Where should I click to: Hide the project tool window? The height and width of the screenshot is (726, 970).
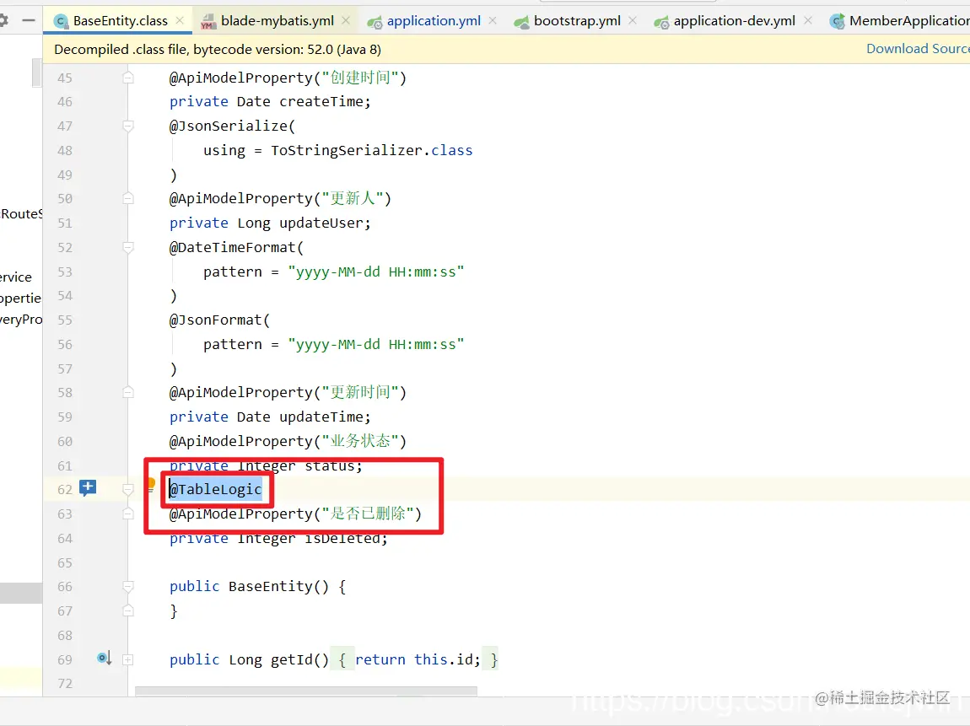click(x=29, y=20)
